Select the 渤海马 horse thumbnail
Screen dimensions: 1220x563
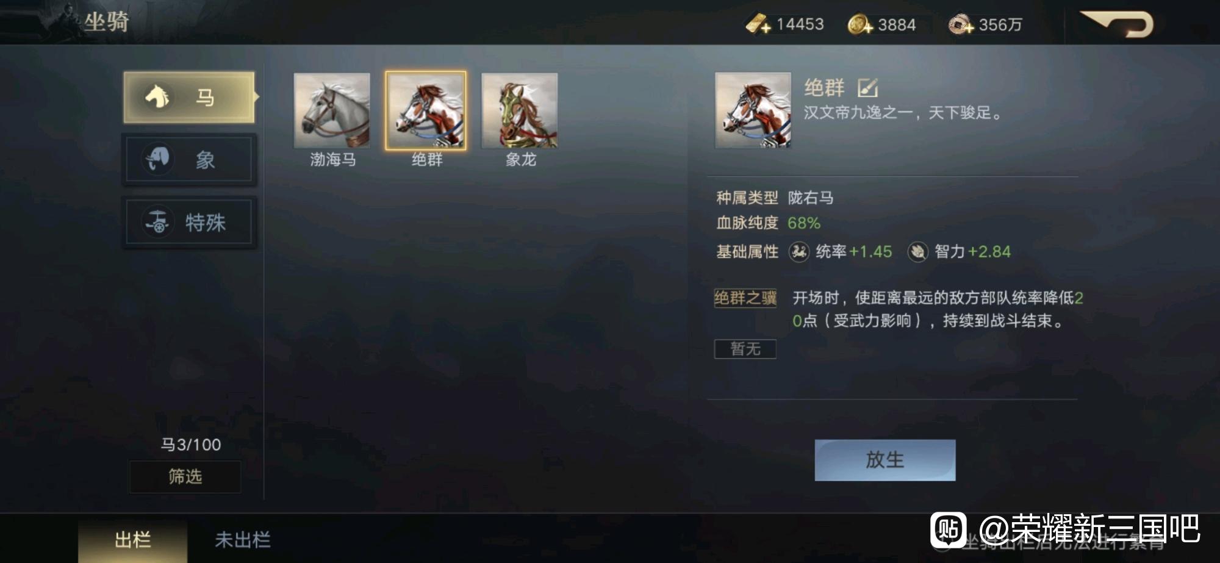click(x=332, y=110)
